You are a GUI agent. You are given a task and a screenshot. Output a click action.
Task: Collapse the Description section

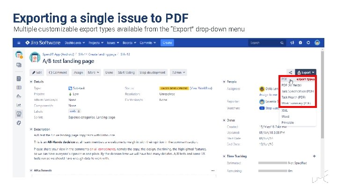coord(31,129)
